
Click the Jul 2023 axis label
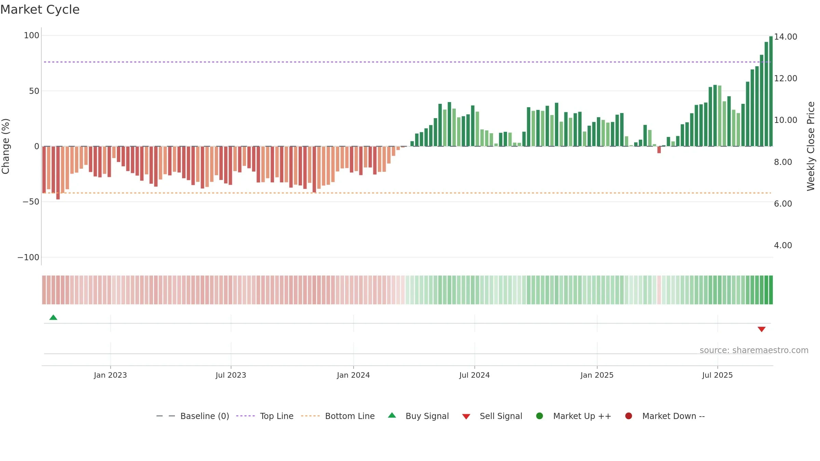(x=231, y=375)
